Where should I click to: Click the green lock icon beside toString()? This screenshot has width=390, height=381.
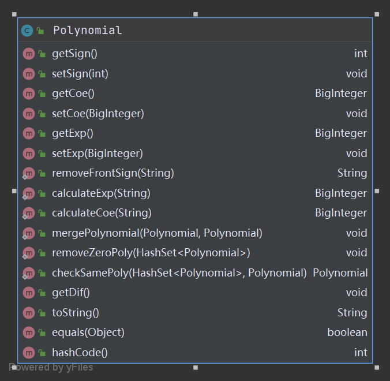coord(42,313)
